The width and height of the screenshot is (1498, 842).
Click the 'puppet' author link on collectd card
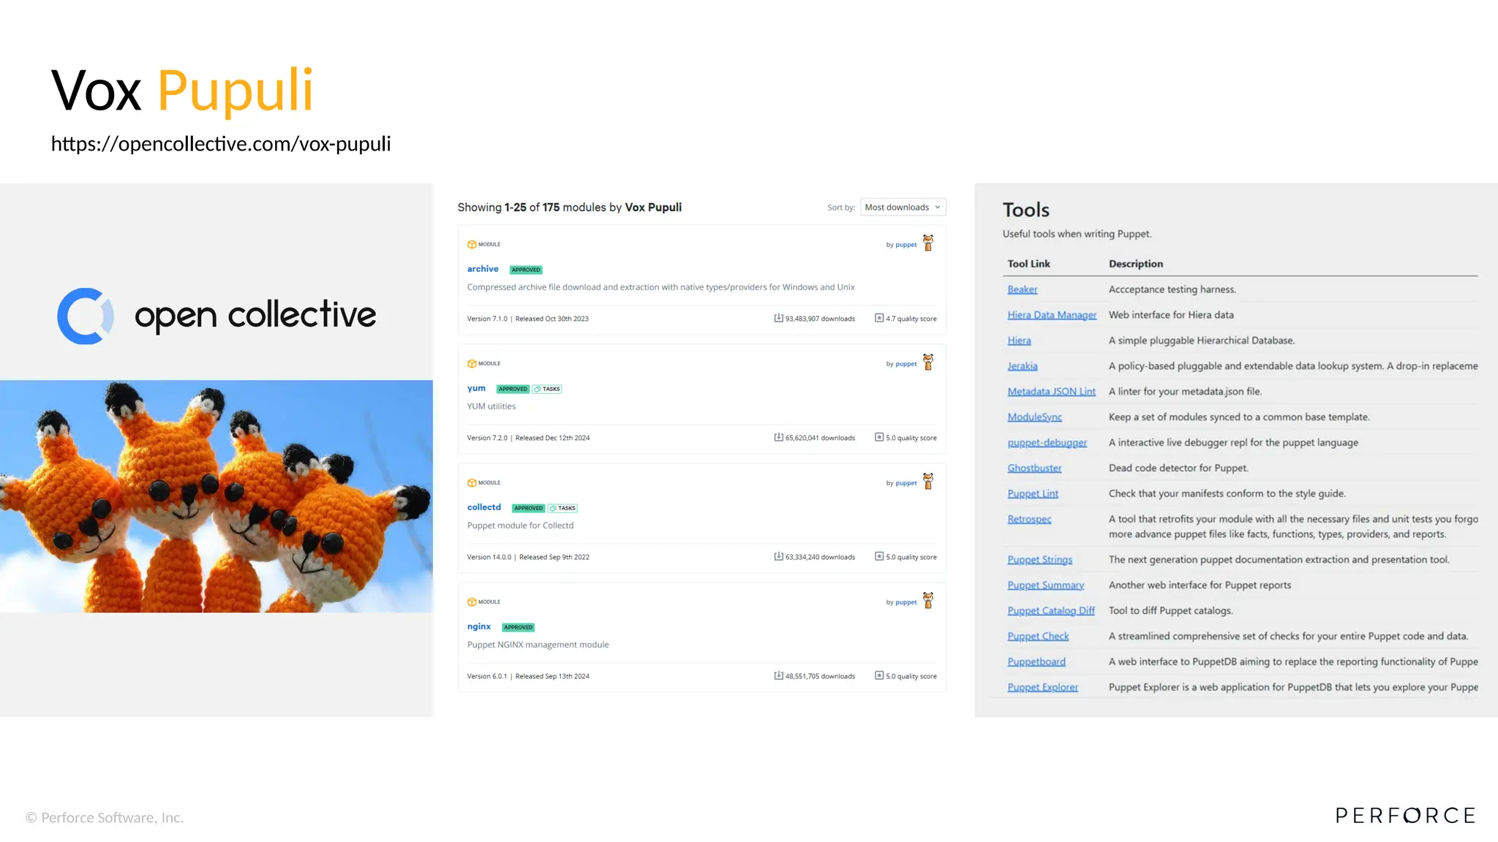pos(906,483)
